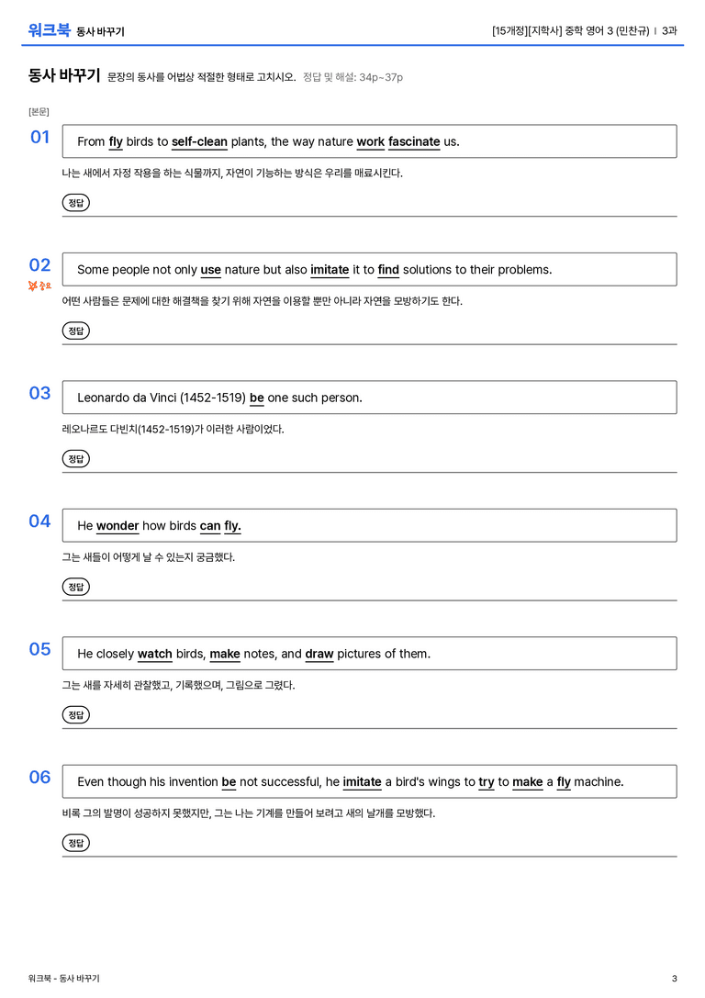Click the 정답 및 해설 page reference
Screen dimensions: 705x998
352,77
